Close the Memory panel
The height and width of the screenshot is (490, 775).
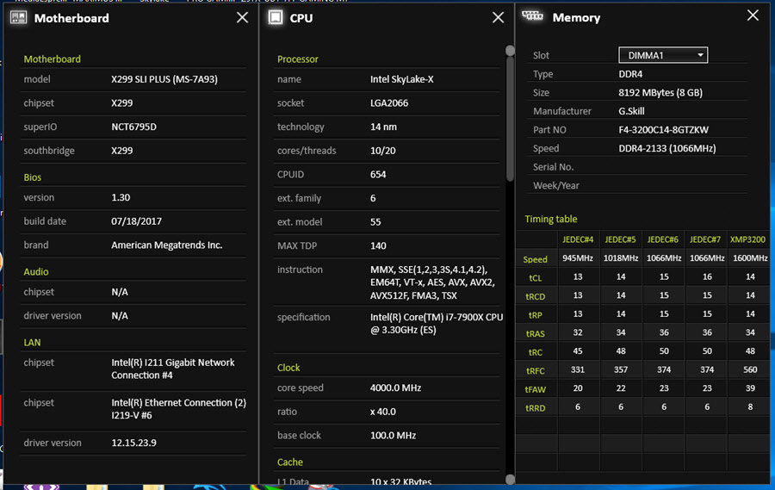753,16
